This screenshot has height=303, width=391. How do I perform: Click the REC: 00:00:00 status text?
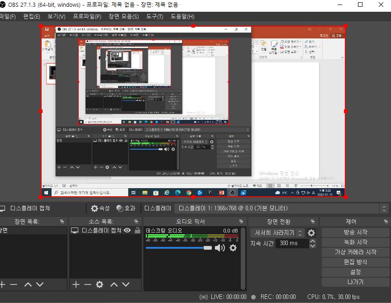pyautogui.click(x=278, y=297)
